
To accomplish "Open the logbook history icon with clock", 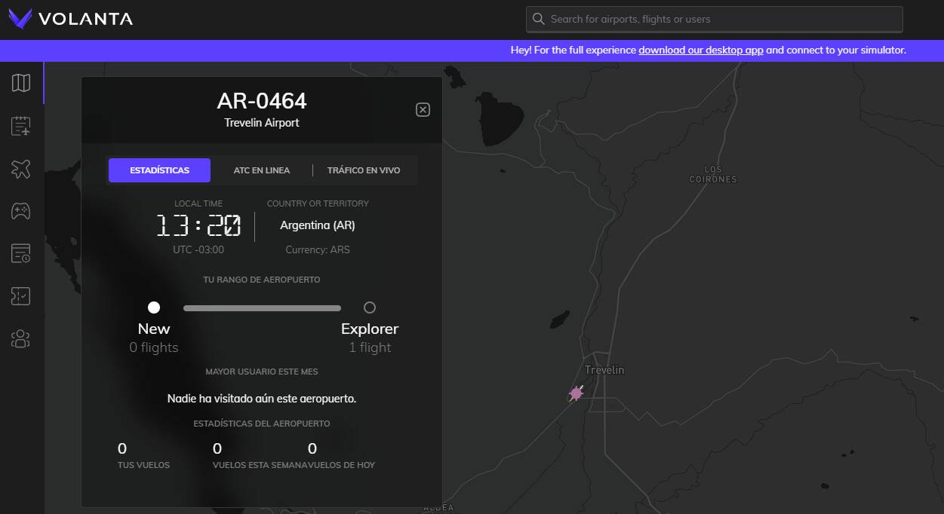I will pyautogui.click(x=21, y=254).
